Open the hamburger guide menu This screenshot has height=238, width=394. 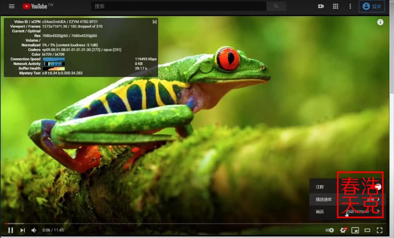[12, 6]
